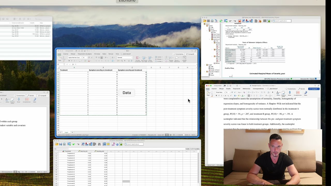The width and height of the screenshot is (331, 186).
Task: Click Search application field in SPSS Viewer
Action: point(282,21)
